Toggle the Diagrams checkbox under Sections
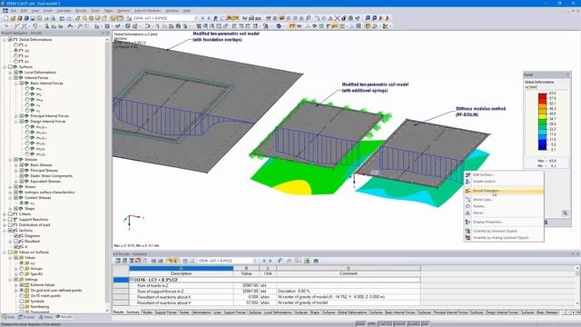This screenshot has width=581, height=327. pyautogui.click(x=16, y=236)
